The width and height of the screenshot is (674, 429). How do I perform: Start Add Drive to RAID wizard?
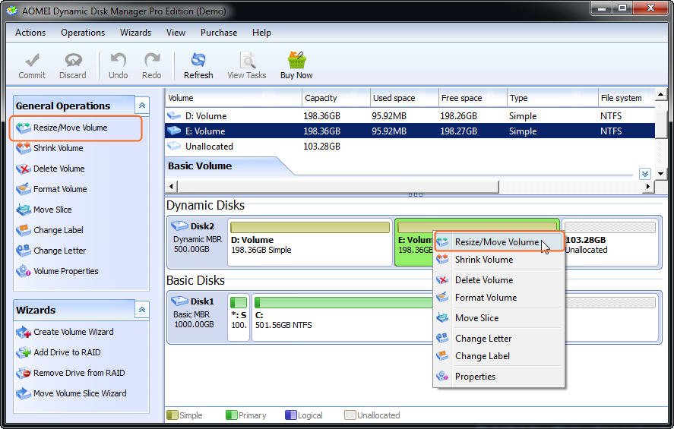(x=67, y=352)
